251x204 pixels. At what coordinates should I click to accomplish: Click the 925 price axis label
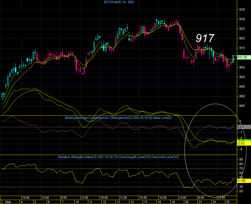click(242, 29)
